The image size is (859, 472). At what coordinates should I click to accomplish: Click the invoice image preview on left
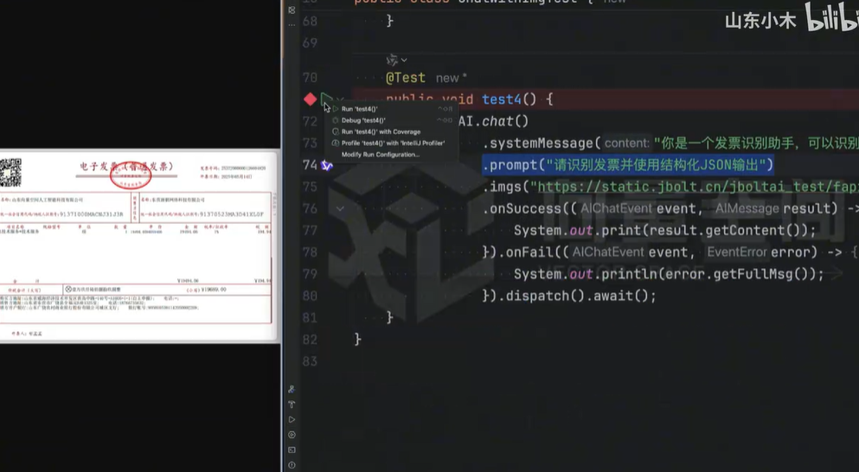[139, 246]
